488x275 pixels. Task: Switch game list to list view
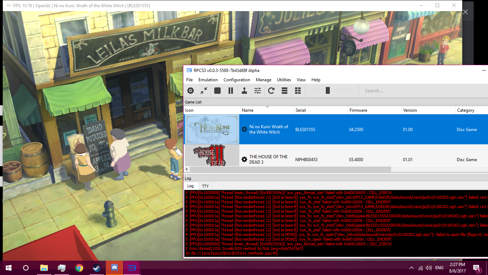(285, 91)
